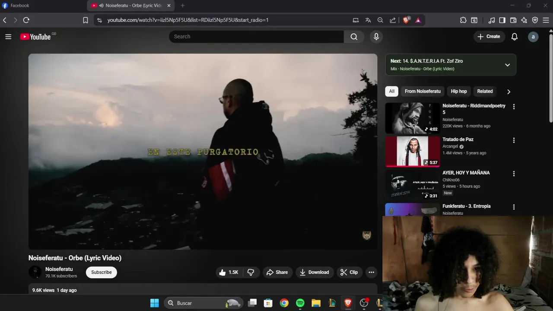
Task: Start voice search with the microphone icon
Action: click(376, 37)
